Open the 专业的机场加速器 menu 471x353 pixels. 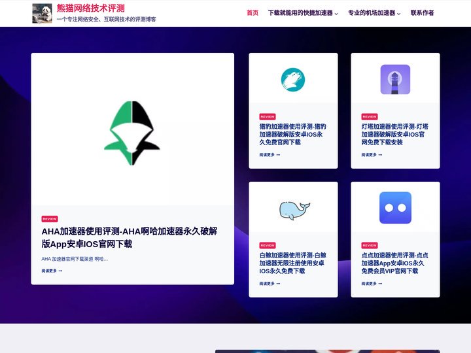pos(372,12)
